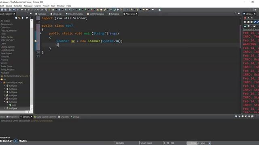This screenshot has width=259, height=145.
Task: Select the JRE System Library node
Action: click(x=16, y=76)
